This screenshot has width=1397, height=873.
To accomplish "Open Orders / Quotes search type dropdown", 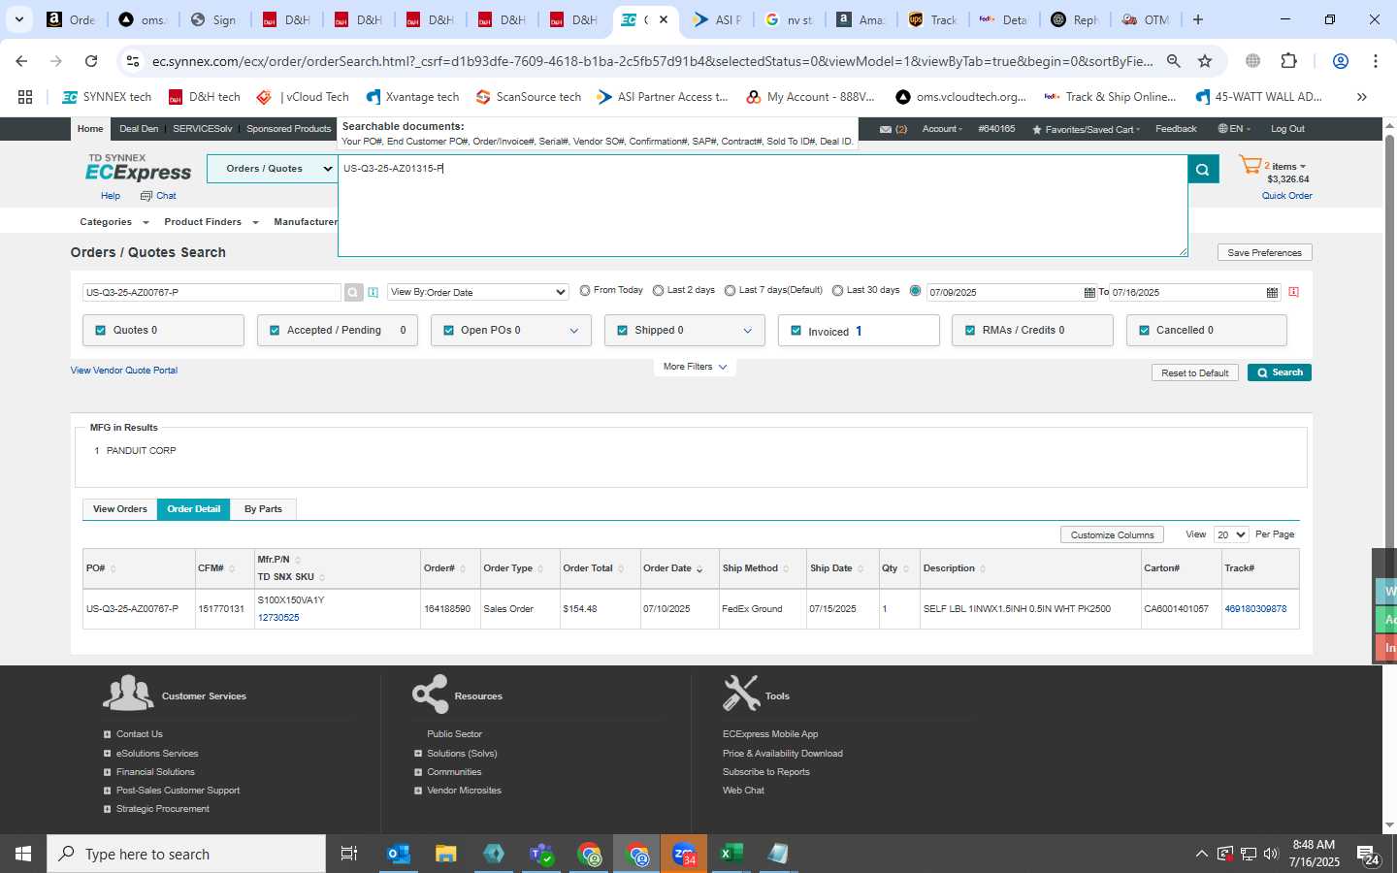I will coord(272,169).
